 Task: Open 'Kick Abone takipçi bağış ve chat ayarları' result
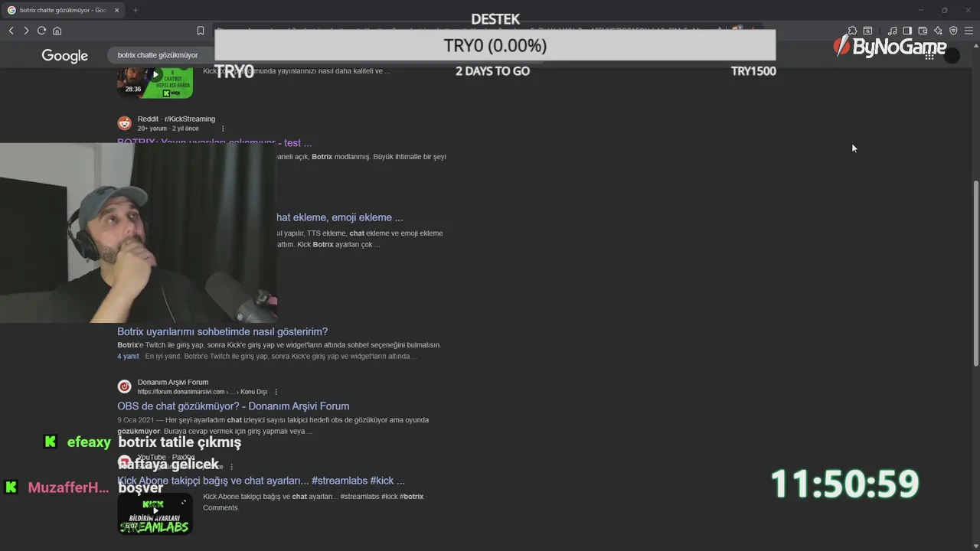tap(261, 481)
